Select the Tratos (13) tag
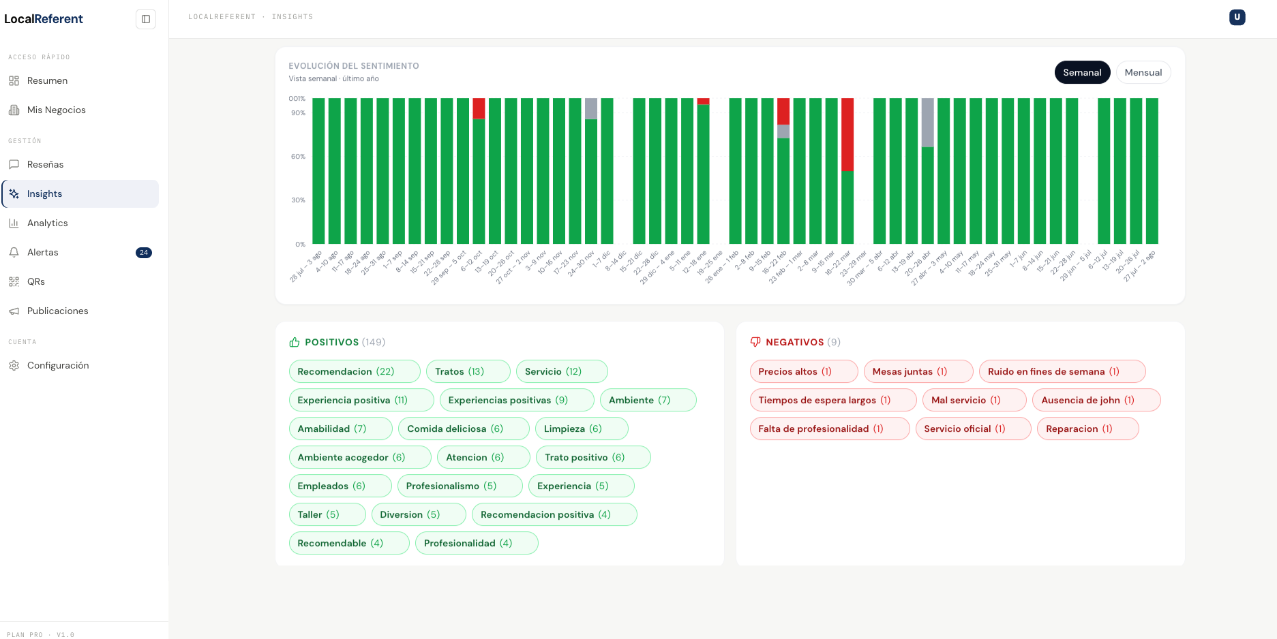Image resolution: width=1277 pixels, height=639 pixels. (468, 371)
